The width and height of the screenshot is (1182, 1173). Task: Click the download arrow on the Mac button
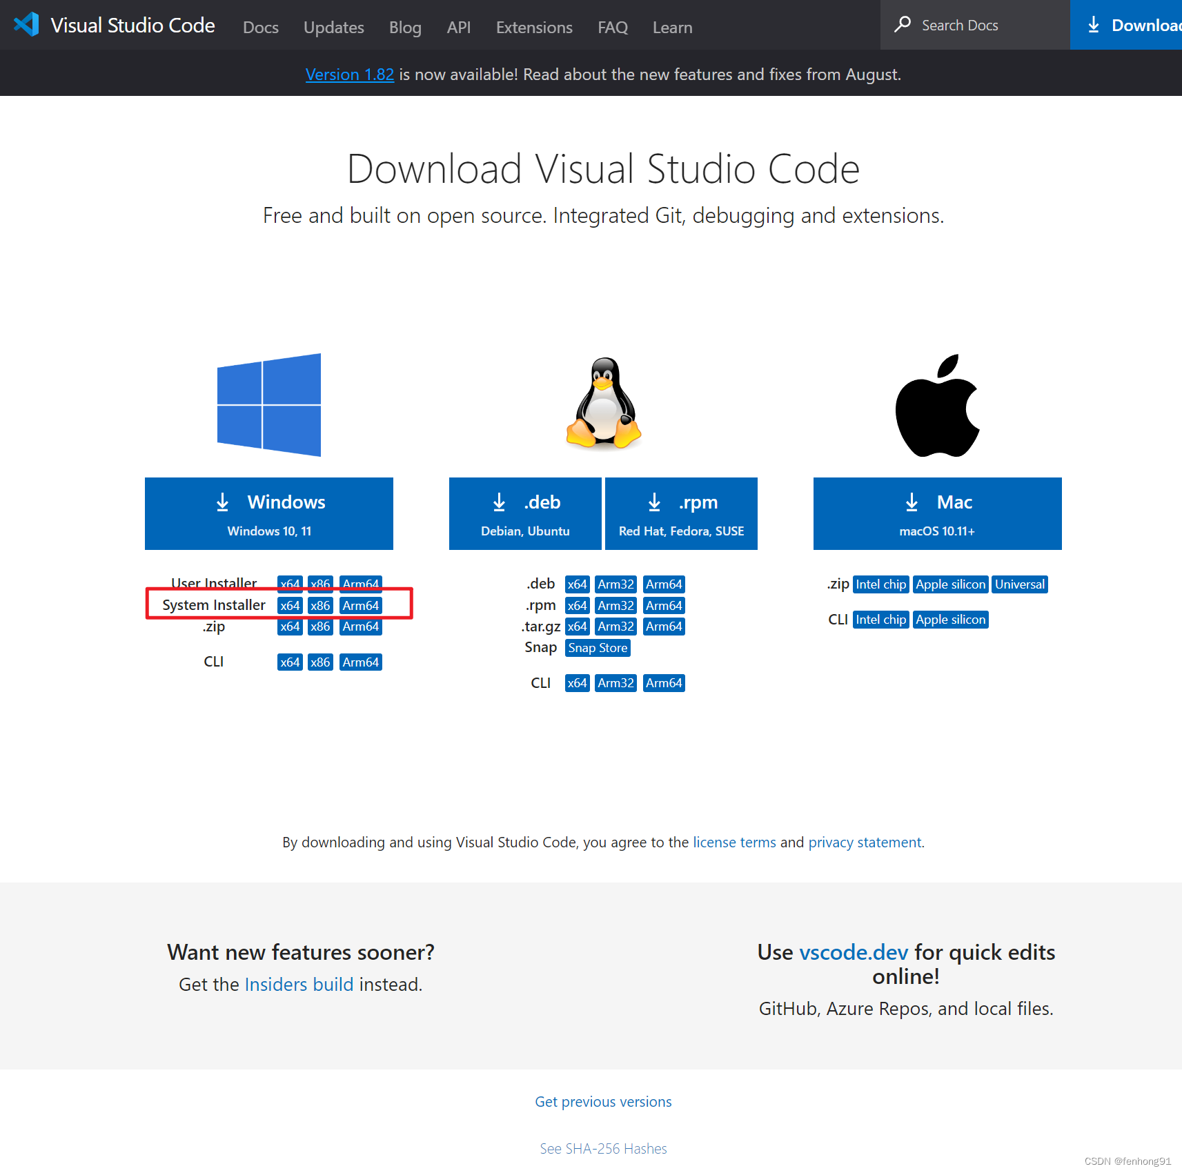[912, 502]
